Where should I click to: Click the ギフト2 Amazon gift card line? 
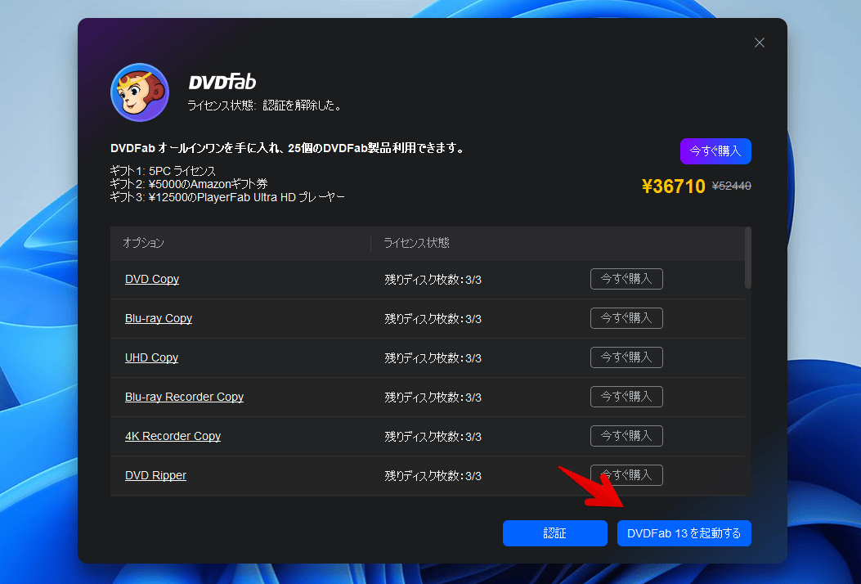coord(189,184)
